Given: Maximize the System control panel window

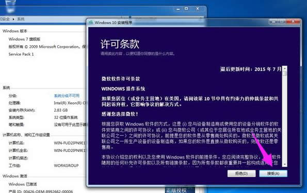Looking at the screenshot, I should coord(186,9).
